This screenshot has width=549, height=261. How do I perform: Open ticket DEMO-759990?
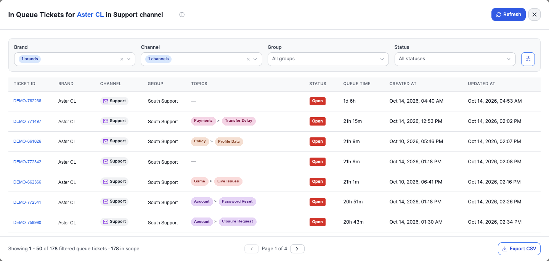pos(27,222)
